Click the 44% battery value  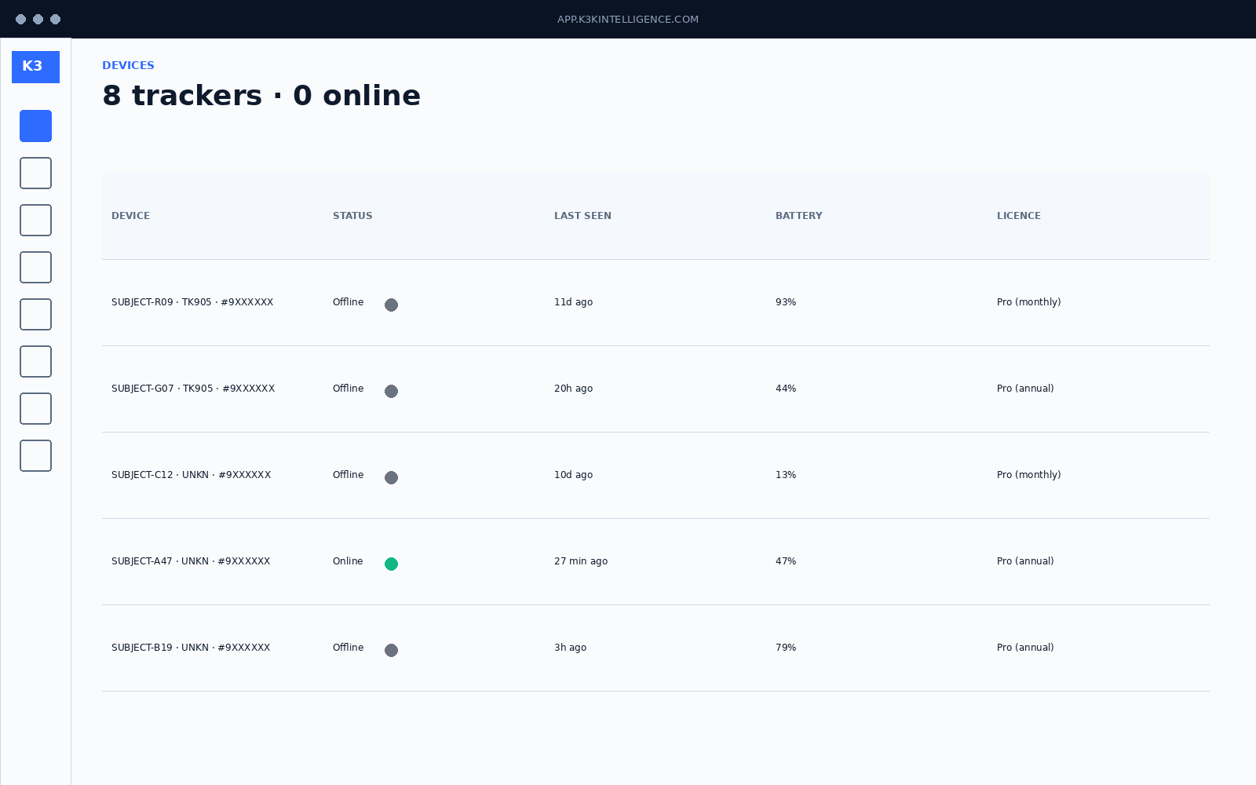tap(786, 389)
